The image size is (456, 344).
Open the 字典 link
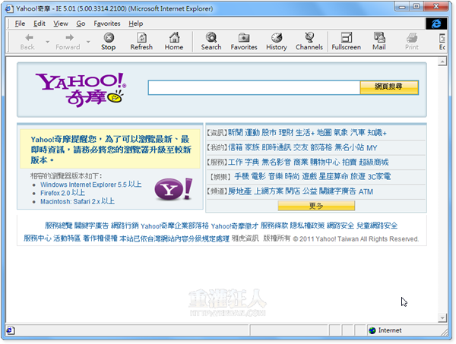coord(252,162)
